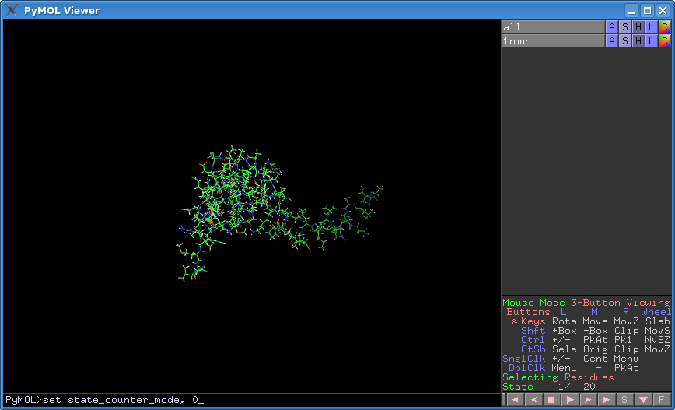
Task: Click the PyMOL command input line
Action: 250,400
